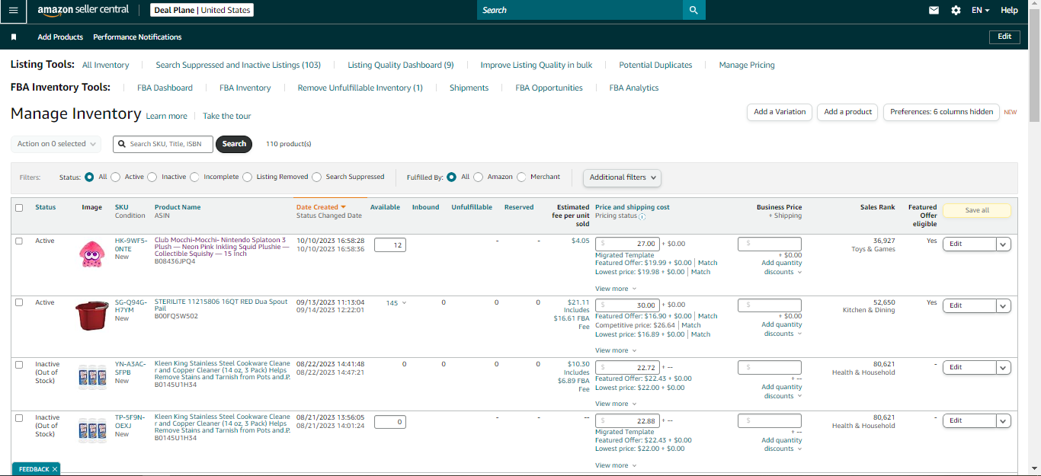Sort by the Date Created column
1041x476 pixels.
pyautogui.click(x=321, y=207)
